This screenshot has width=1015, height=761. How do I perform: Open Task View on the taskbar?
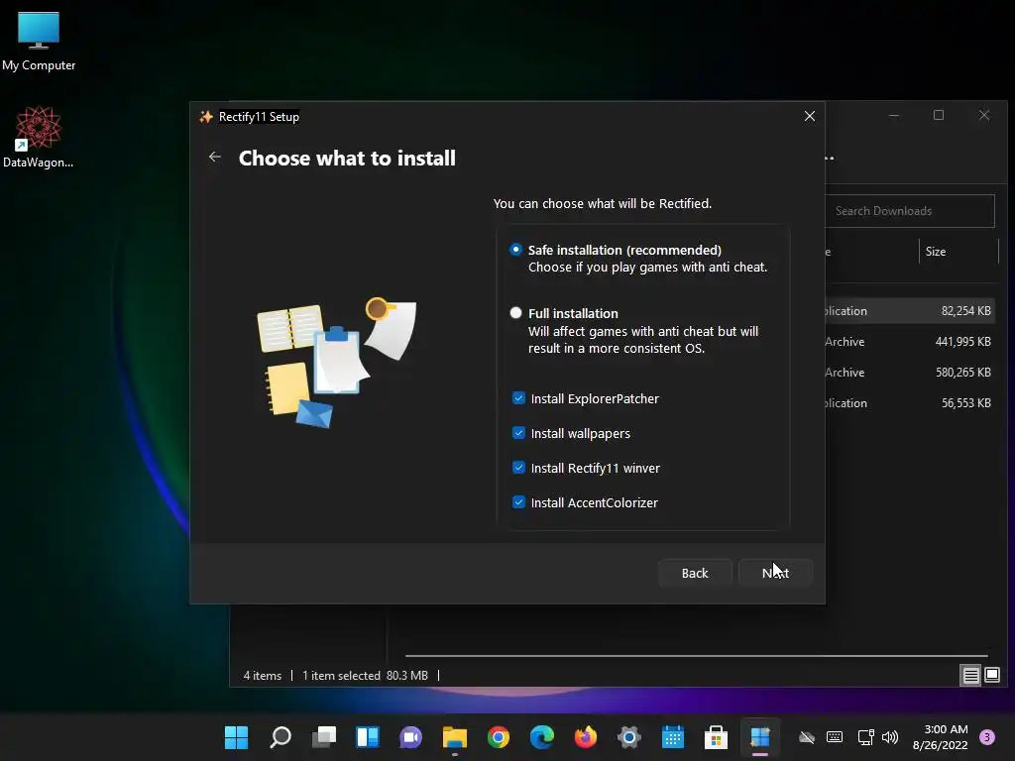[x=324, y=737]
